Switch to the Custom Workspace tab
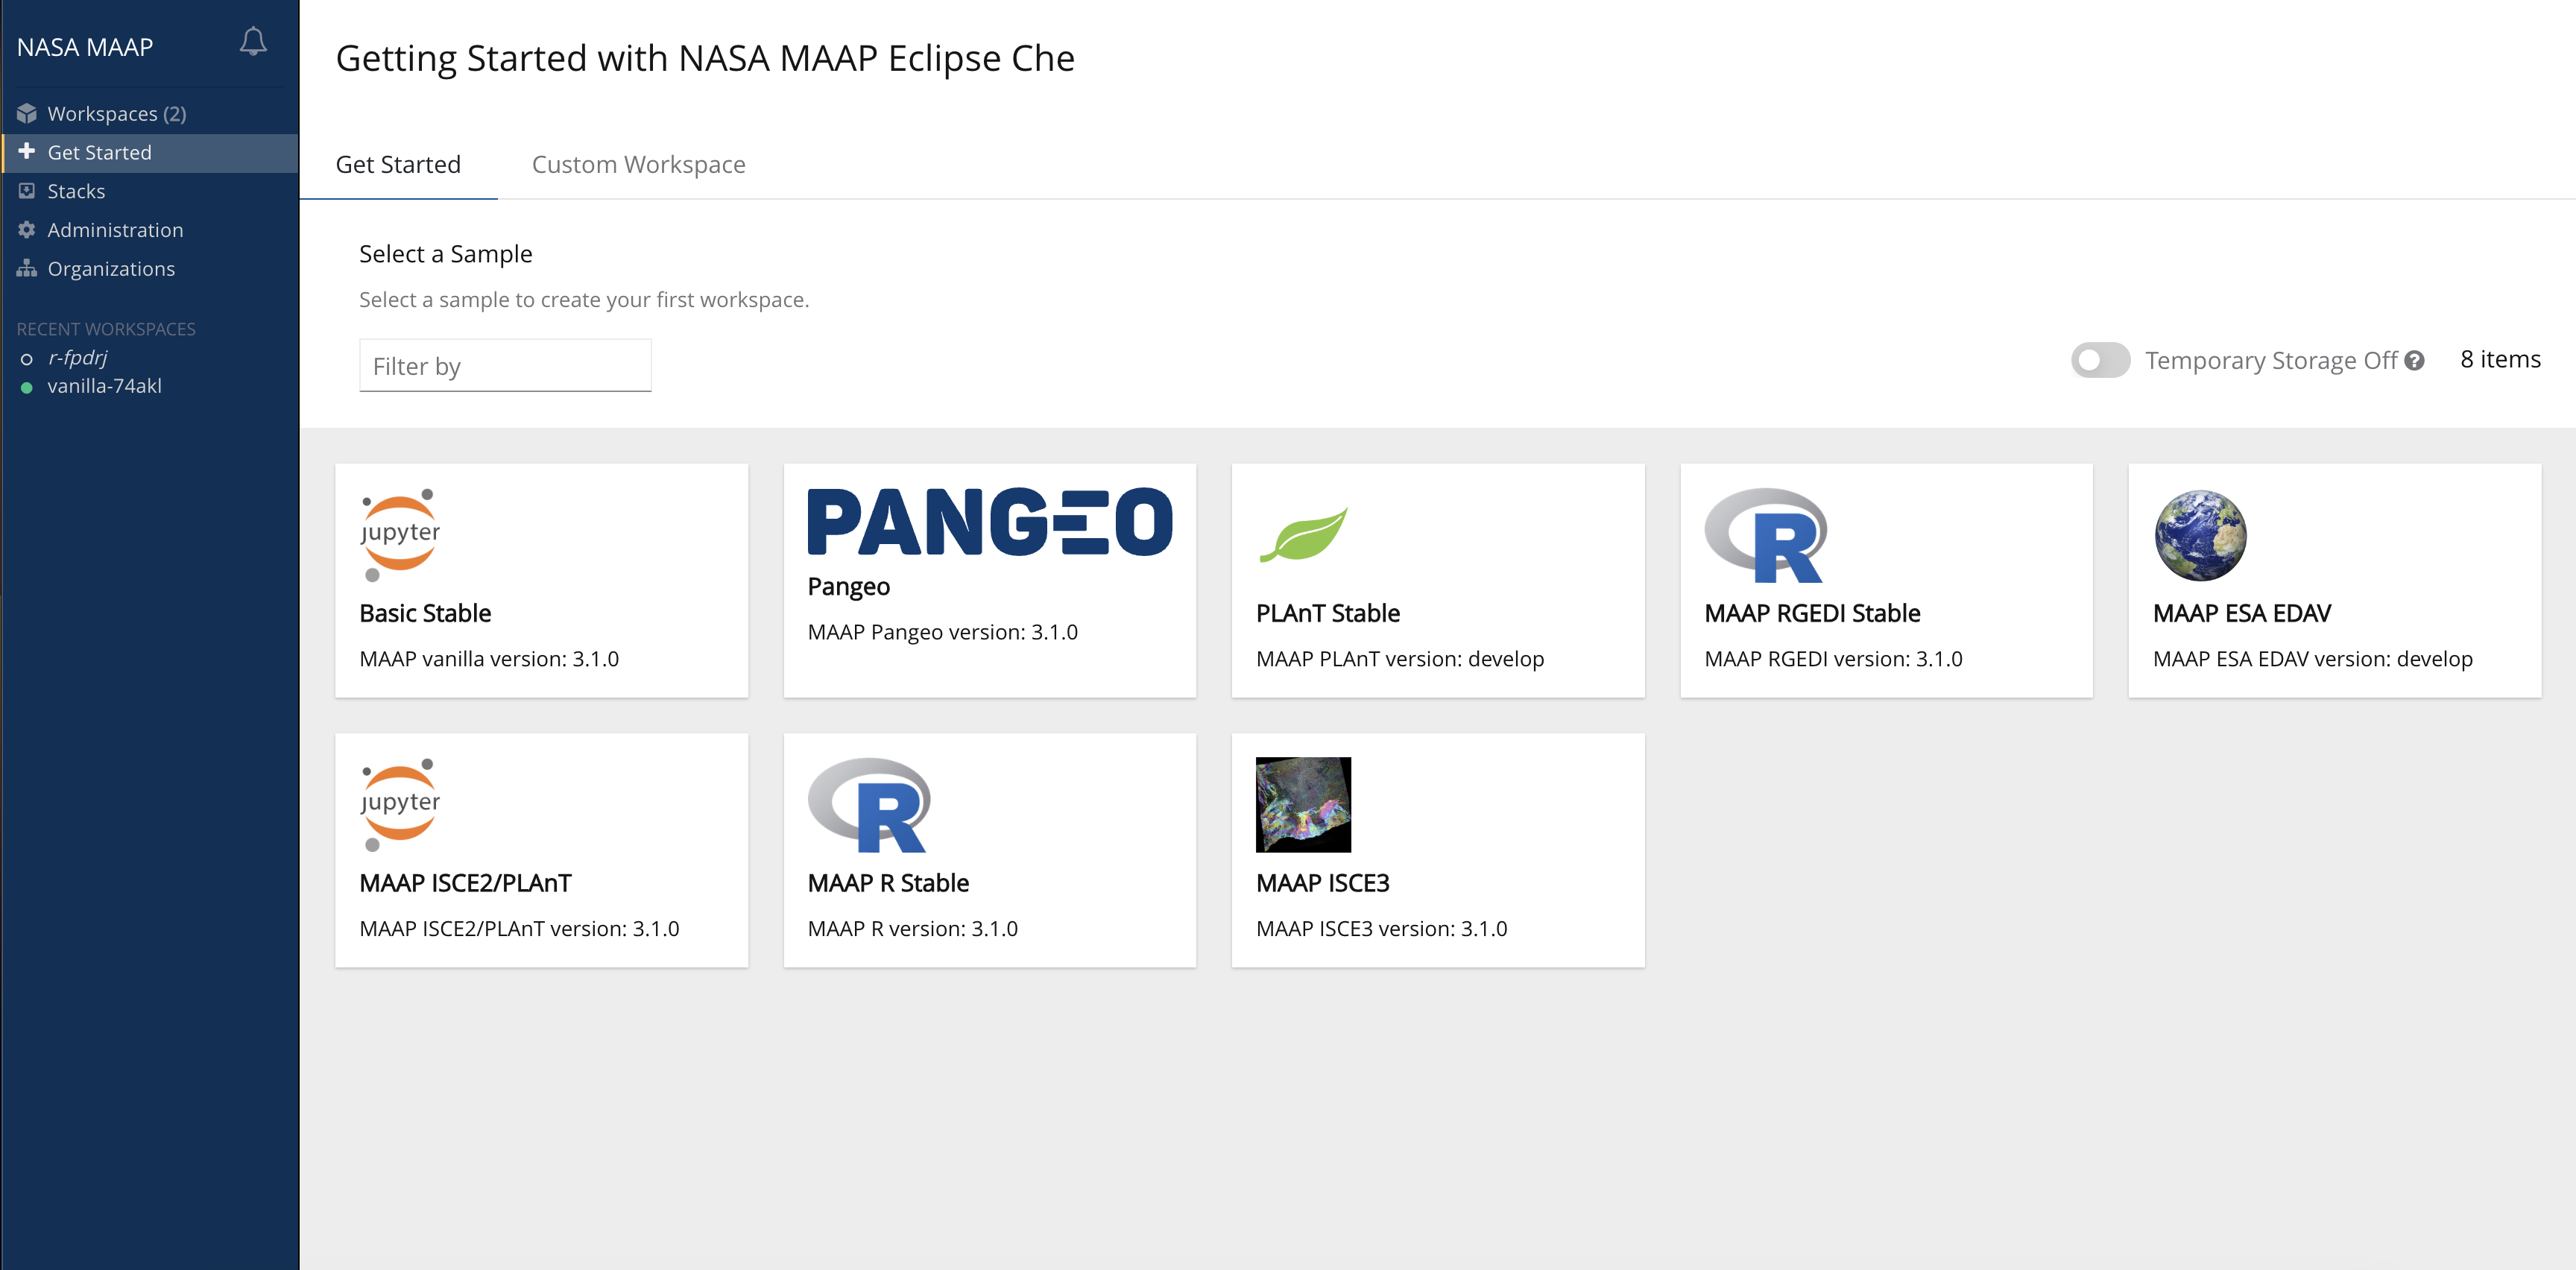Image resolution: width=2576 pixels, height=1270 pixels. pos(638,164)
